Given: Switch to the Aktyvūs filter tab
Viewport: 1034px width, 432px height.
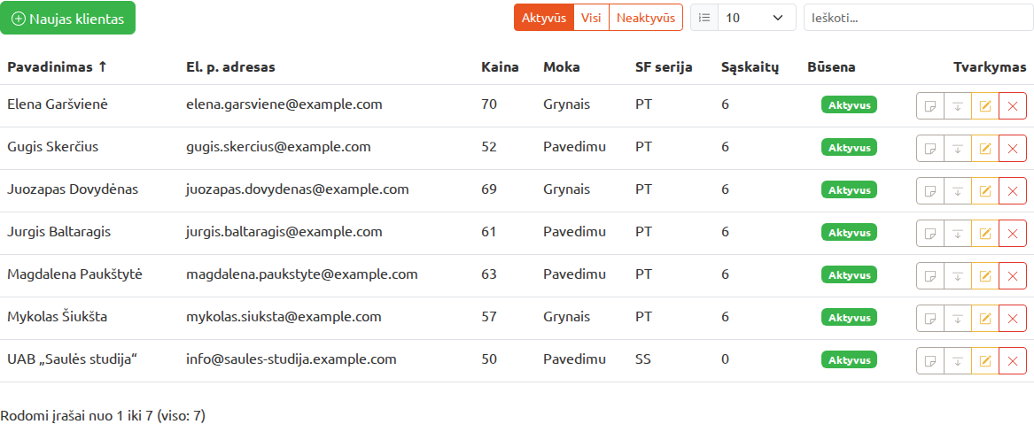Looking at the screenshot, I should tap(544, 18).
